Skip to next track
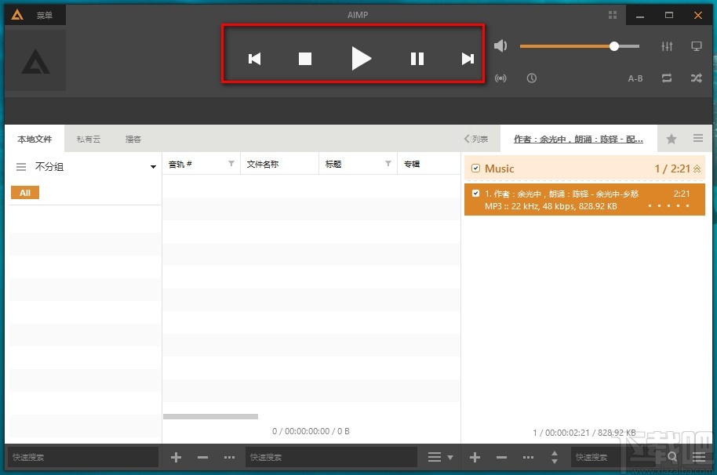 (x=468, y=58)
